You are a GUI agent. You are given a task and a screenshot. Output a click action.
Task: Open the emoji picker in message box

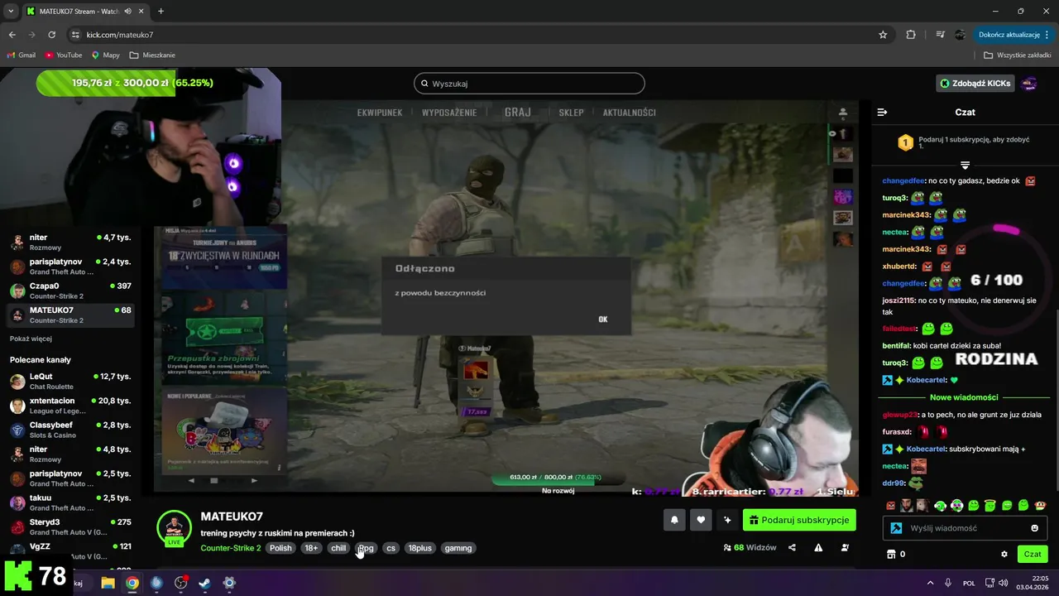pos(1034,528)
